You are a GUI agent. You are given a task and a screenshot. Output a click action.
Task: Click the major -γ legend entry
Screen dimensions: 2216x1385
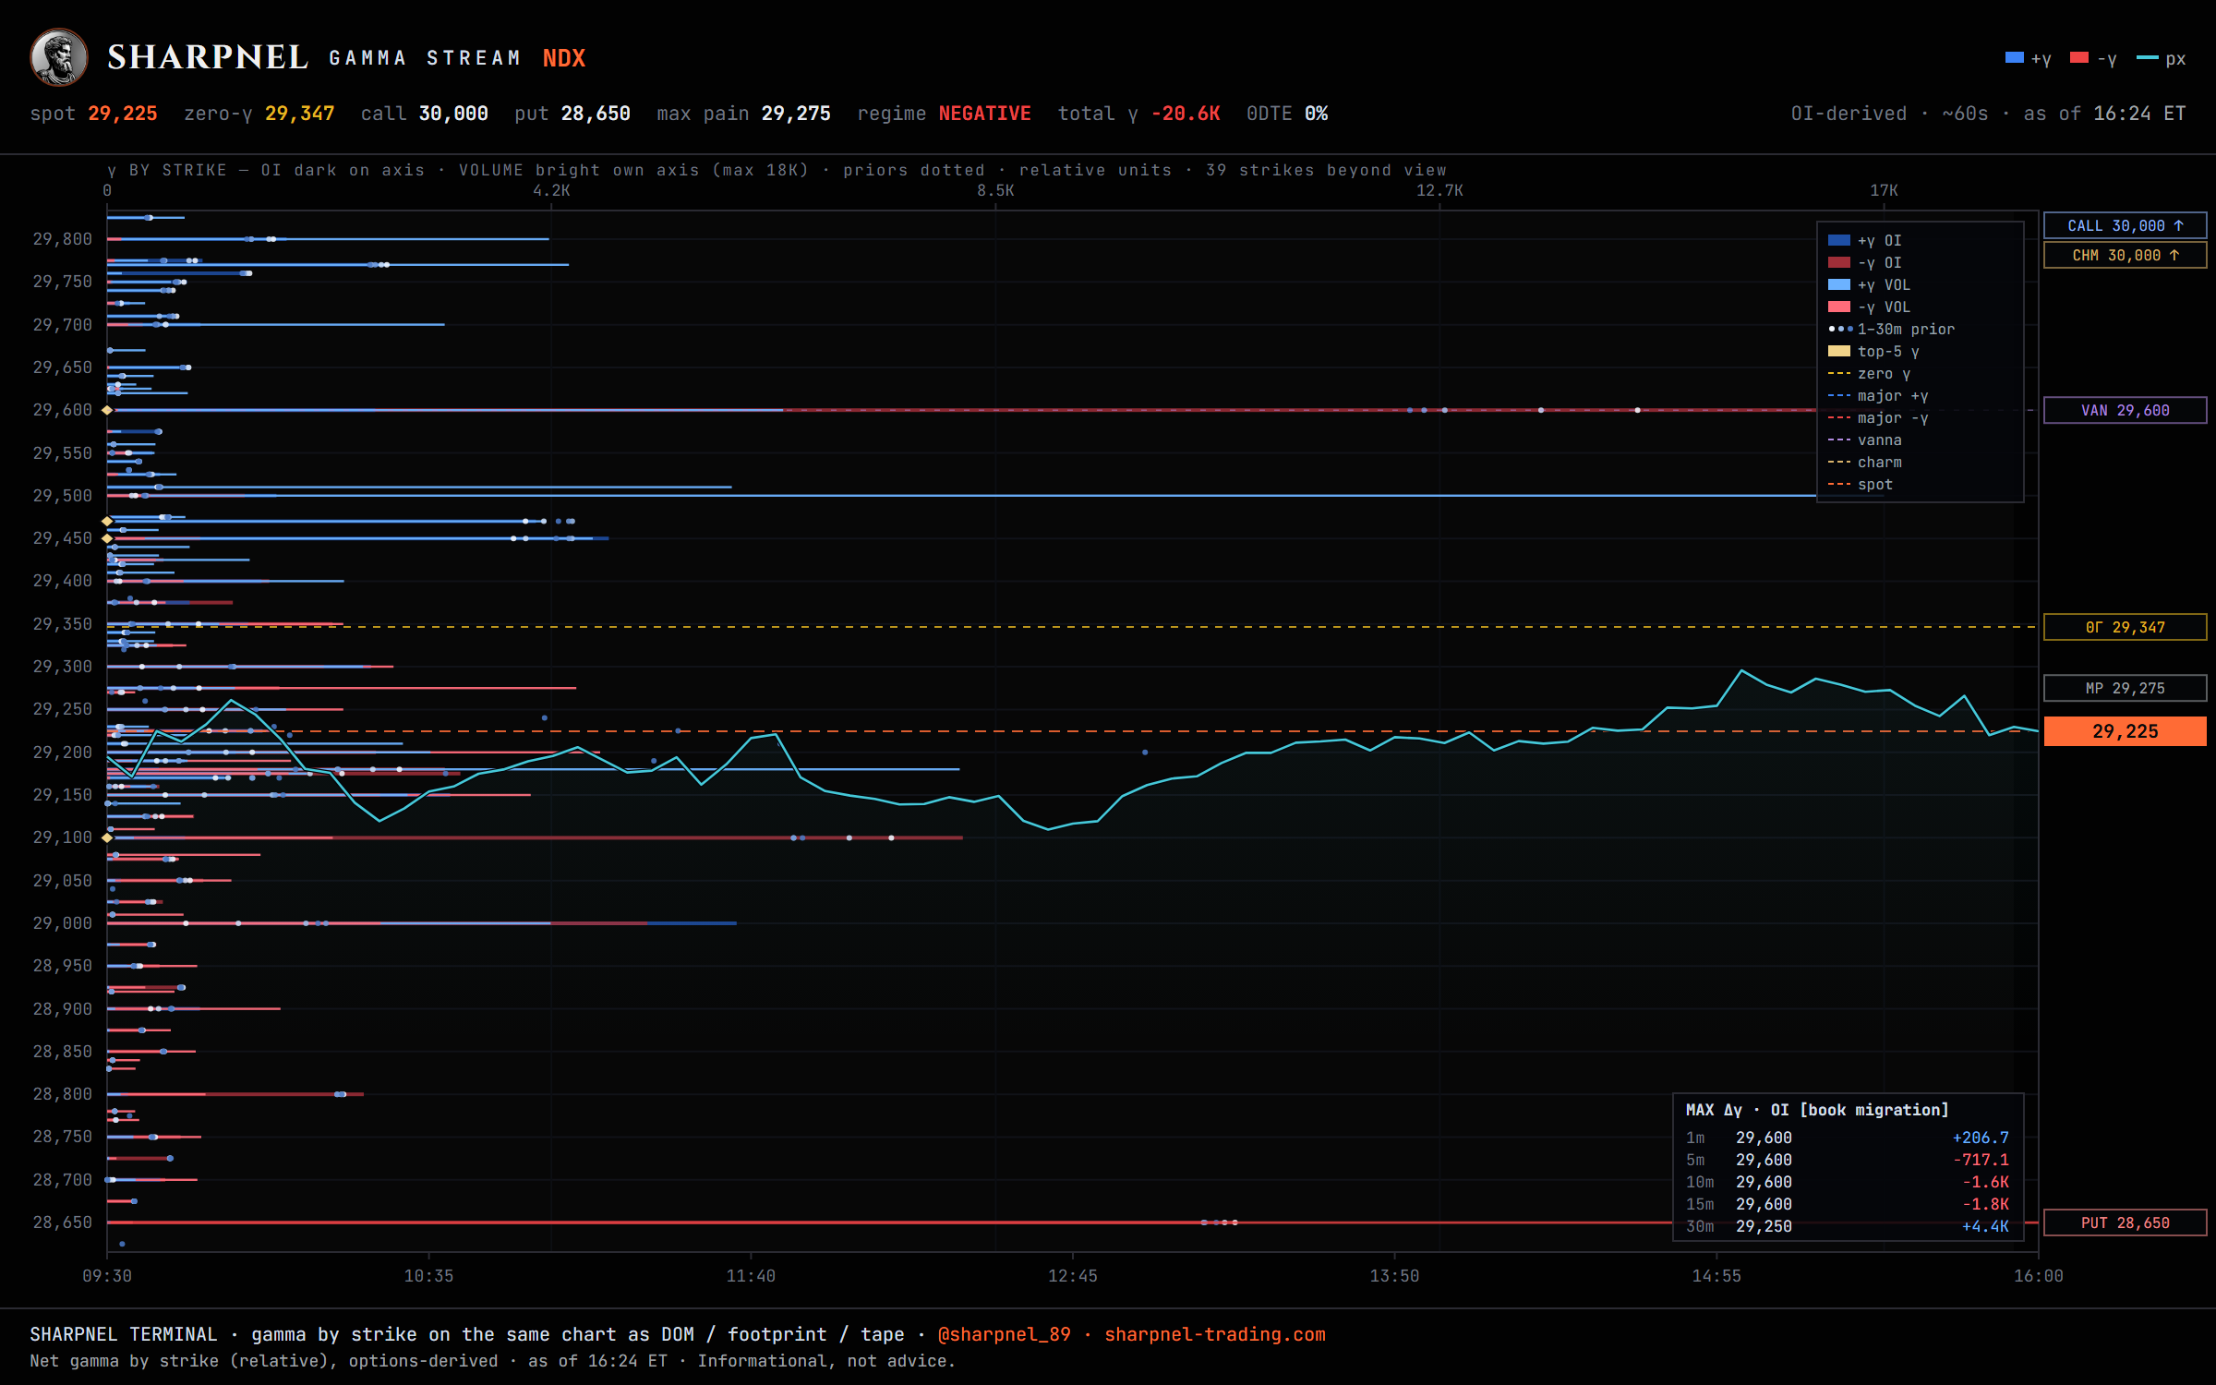coord(1878,417)
